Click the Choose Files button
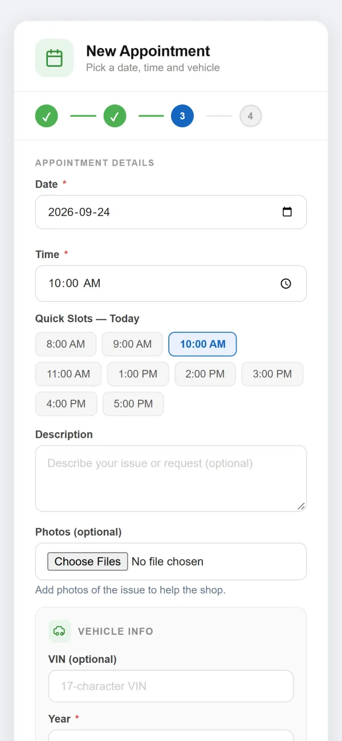Image resolution: width=342 pixels, height=741 pixels. click(x=88, y=562)
